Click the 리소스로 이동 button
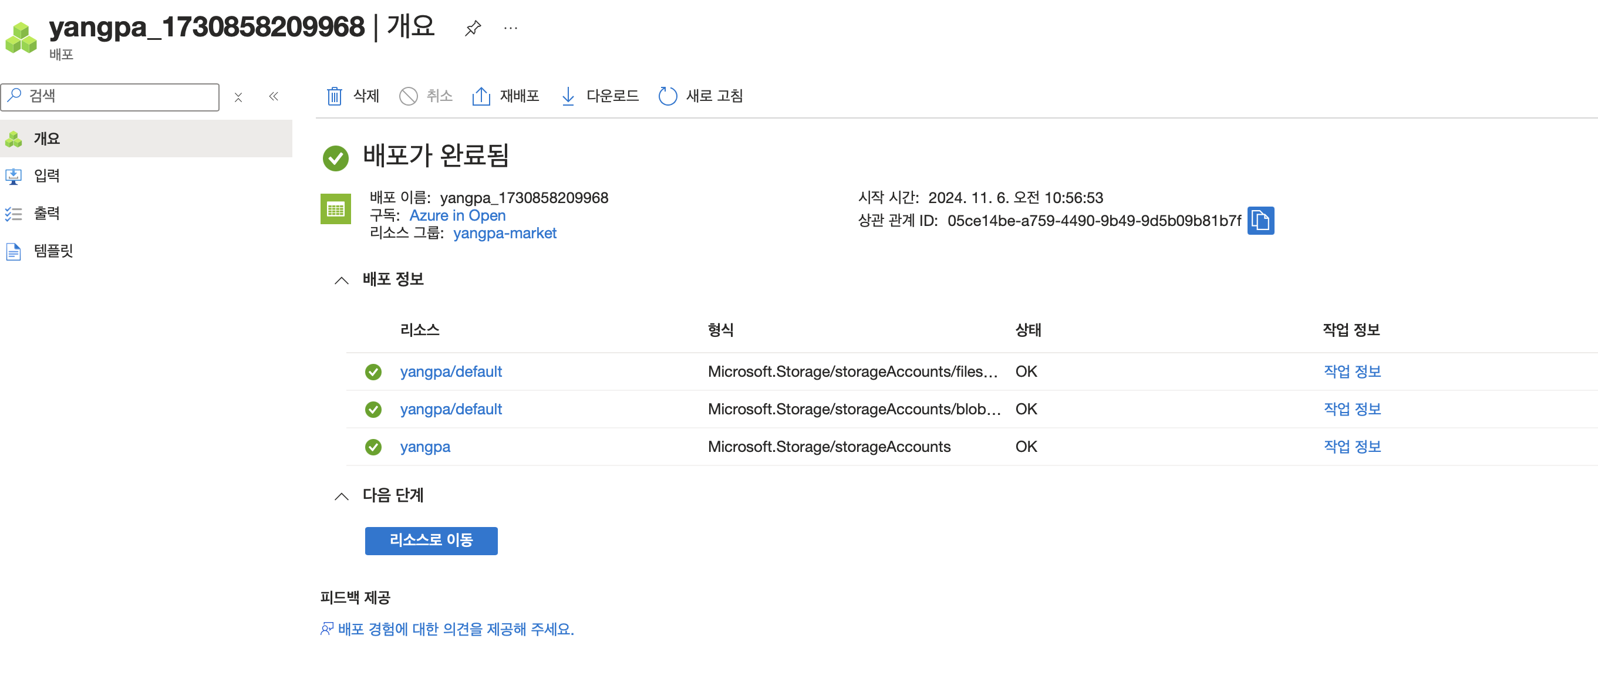 (431, 541)
